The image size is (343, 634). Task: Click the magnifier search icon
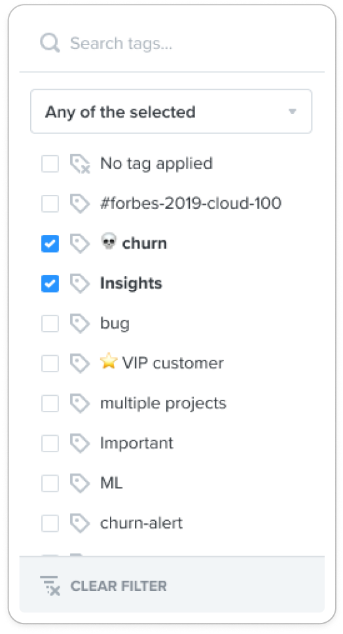tap(50, 43)
